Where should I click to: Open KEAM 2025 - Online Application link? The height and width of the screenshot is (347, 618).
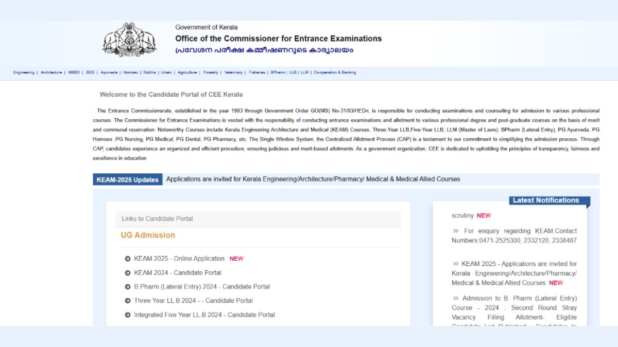point(179,259)
